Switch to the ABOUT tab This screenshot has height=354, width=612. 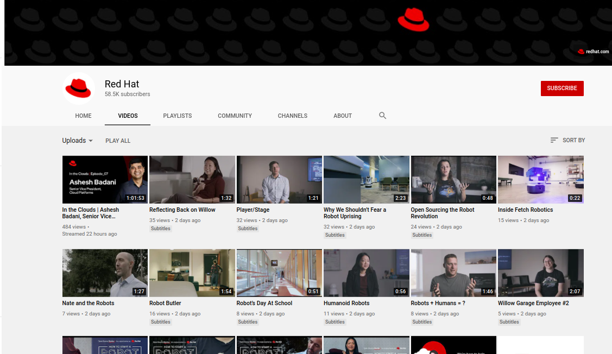pyautogui.click(x=342, y=116)
